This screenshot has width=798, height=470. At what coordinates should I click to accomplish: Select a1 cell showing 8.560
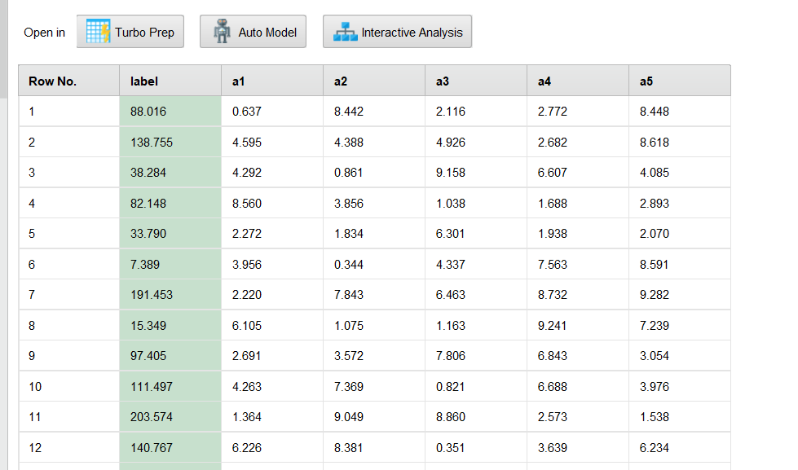coord(272,204)
